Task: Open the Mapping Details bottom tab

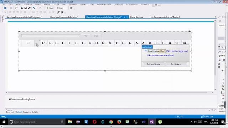Action: 31,112
